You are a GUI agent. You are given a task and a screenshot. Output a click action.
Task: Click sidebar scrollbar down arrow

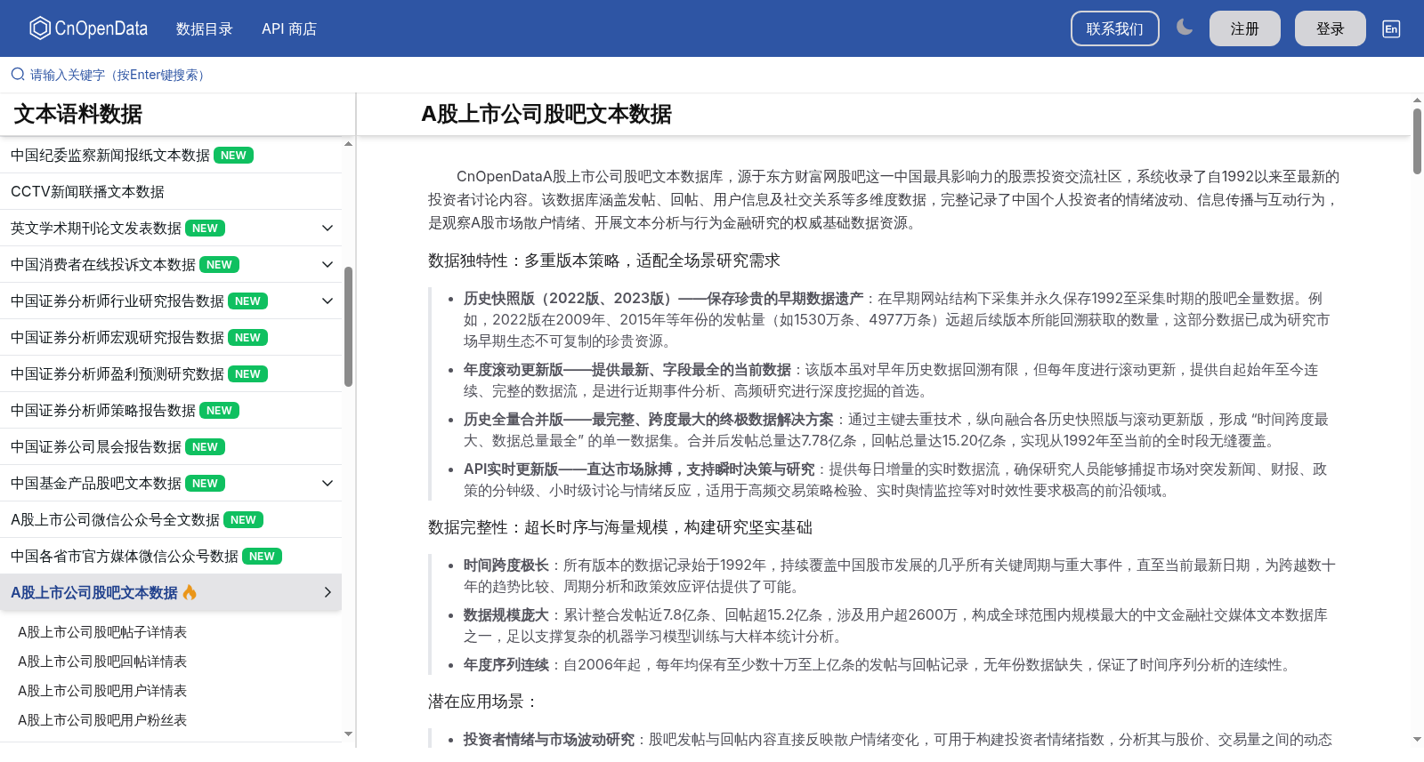348,734
